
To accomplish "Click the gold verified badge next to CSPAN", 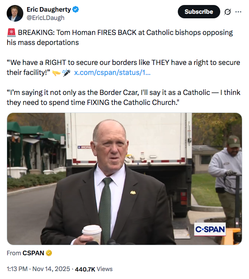I will coord(49,253).
